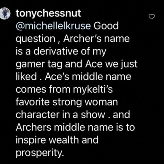Tap the word "inspire" in the comment
This screenshot has height=164, width=164.
pyautogui.click(x=31, y=140)
